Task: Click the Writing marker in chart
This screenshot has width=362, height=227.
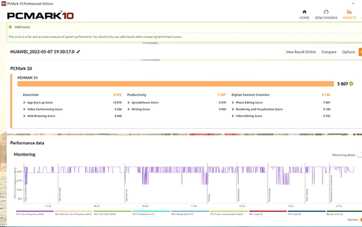Action: tap(209, 198)
